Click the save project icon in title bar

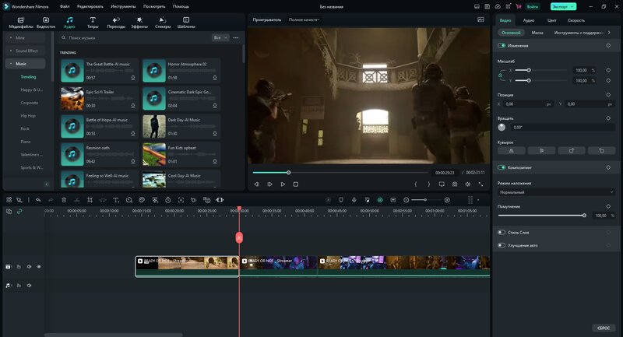click(487, 6)
